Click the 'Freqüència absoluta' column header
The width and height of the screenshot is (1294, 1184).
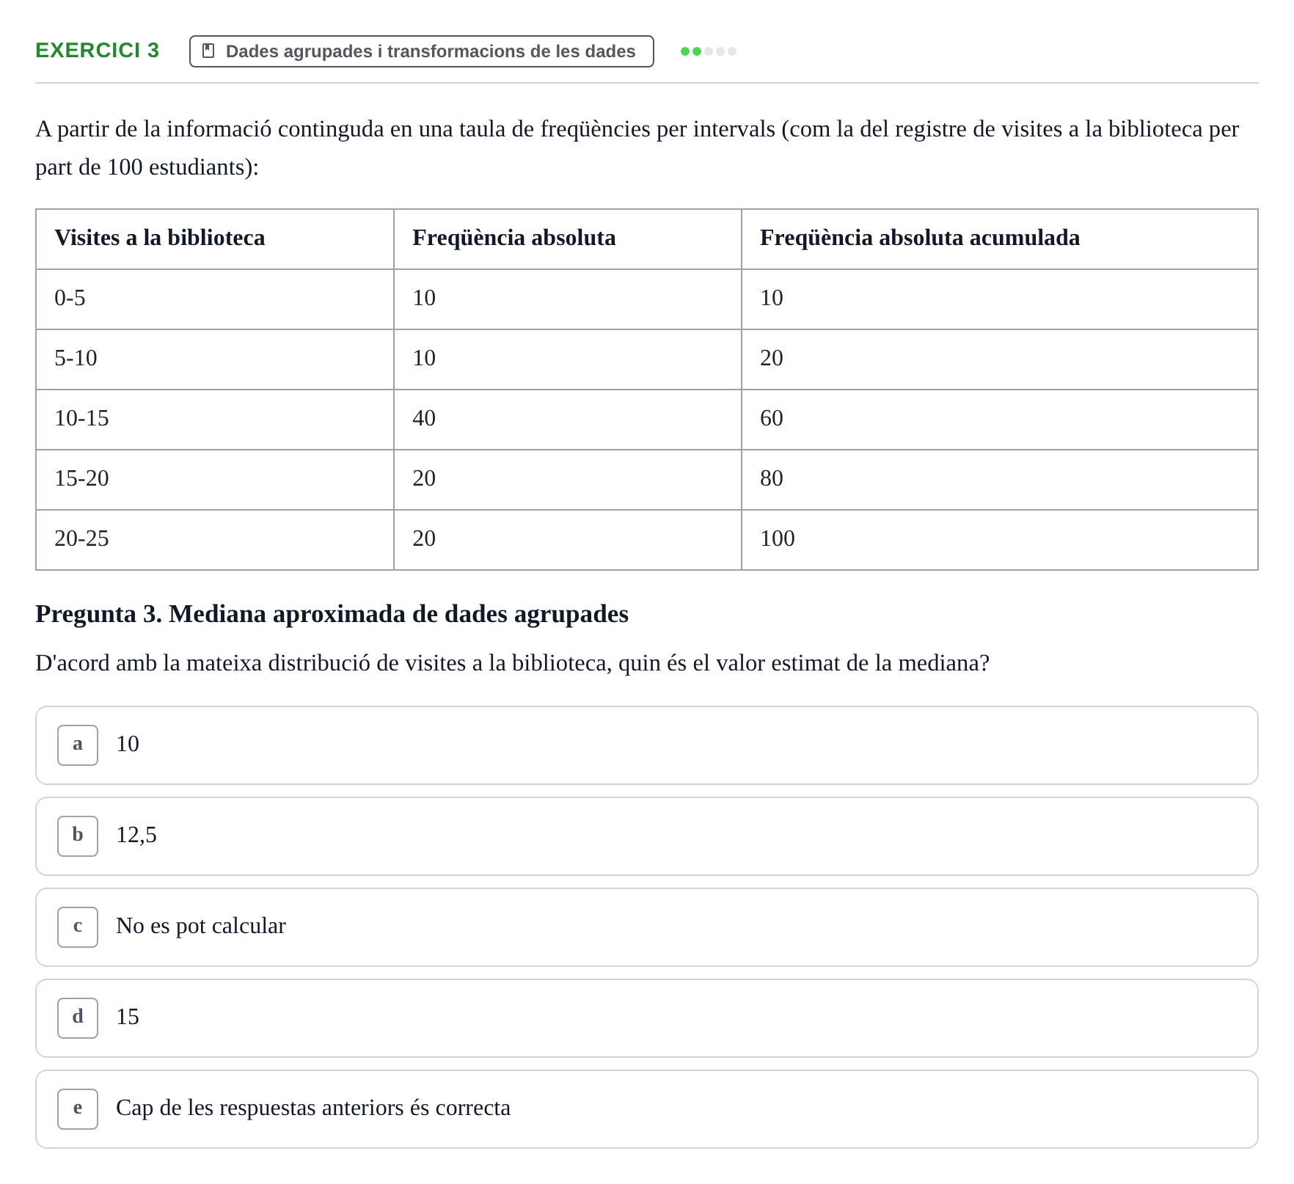click(568, 239)
